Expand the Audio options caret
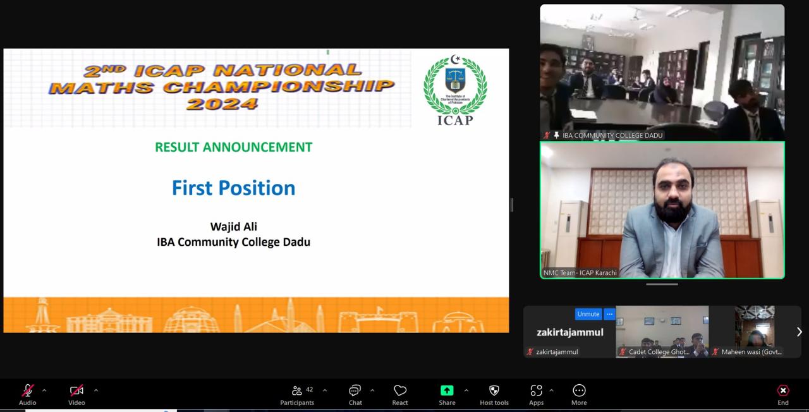 point(44,391)
